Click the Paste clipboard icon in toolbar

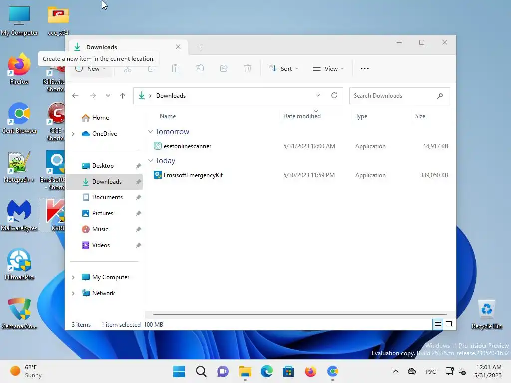point(176,68)
